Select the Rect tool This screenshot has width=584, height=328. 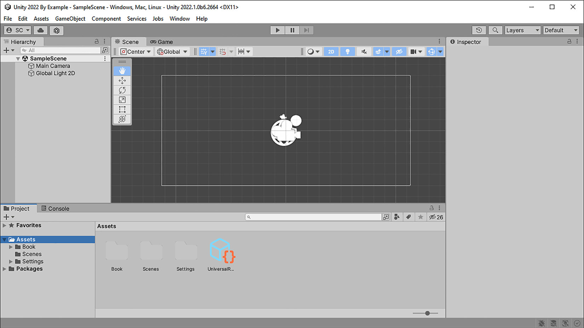[122, 110]
